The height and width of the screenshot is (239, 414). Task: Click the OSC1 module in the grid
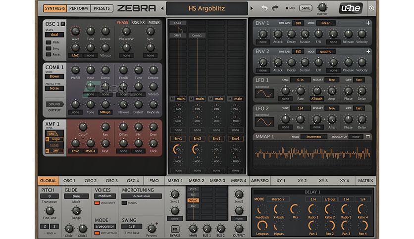pyautogui.click(x=178, y=23)
